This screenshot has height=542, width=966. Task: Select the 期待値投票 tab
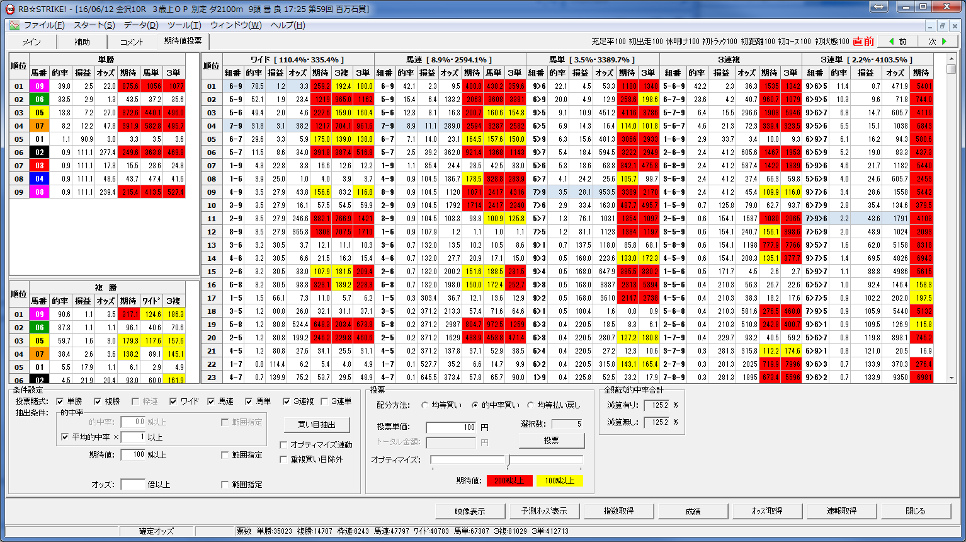click(x=183, y=41)
